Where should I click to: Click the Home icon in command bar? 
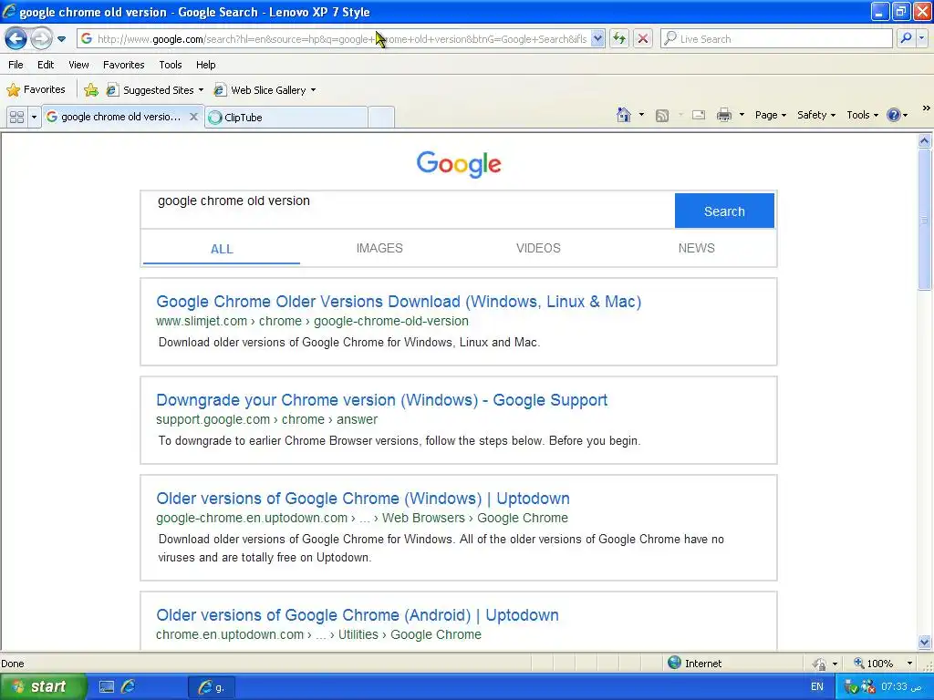(x=624, y=115)
